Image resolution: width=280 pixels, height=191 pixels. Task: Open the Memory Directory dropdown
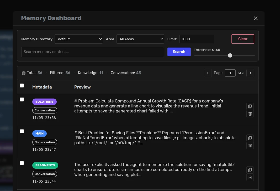(78, 39)
